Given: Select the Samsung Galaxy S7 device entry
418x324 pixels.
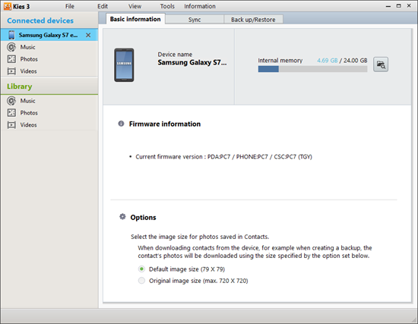Looking at the screenshot, I should [49, 35].
